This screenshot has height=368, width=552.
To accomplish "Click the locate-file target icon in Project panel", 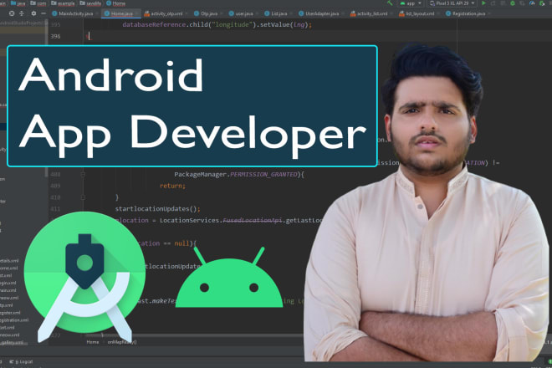I will coord(12,13).
